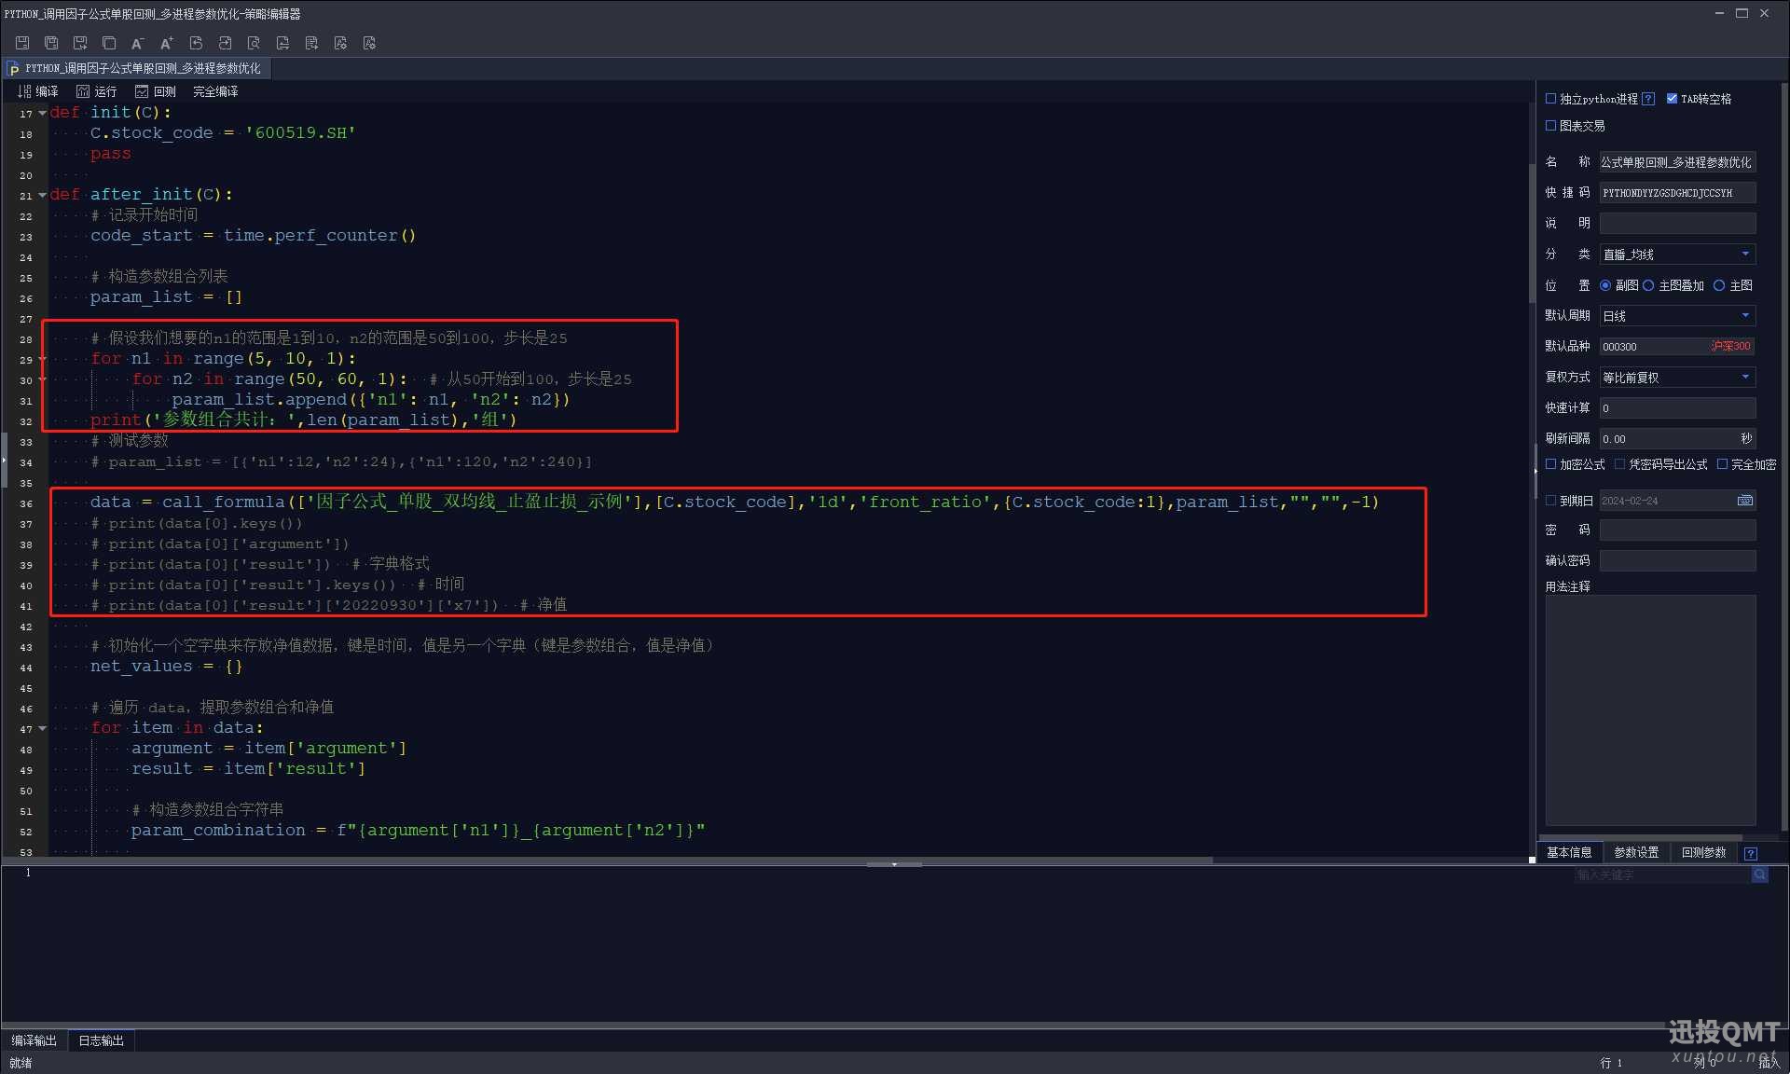Image resolution: width=1790 pixels, height=1074 pixels.
Task: Click the Compile (编译) button
Action: click(38, 91)
